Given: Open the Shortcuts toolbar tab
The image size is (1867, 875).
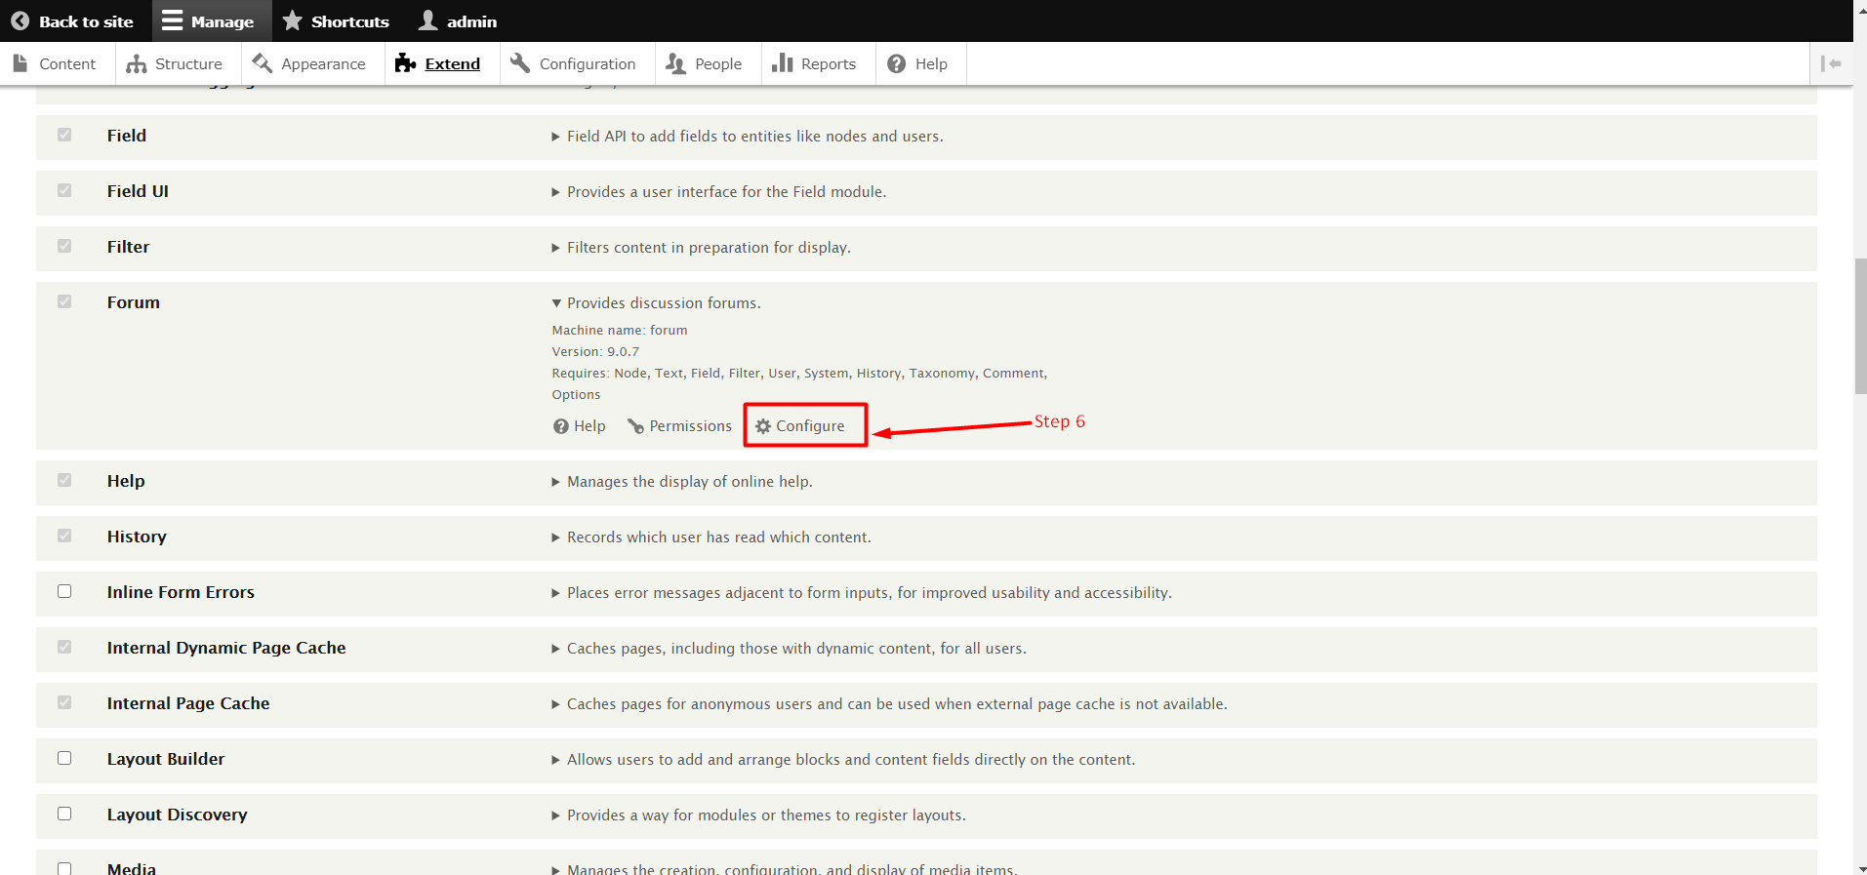Looking at the screenshot, I should [x=336, y=20].
